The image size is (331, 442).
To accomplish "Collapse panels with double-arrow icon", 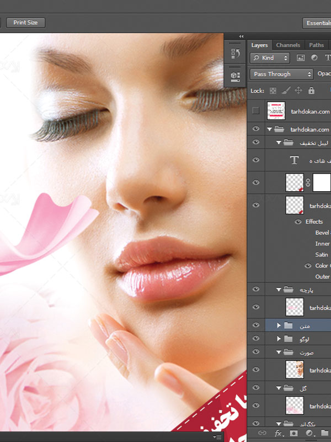I will pos(241,36).
